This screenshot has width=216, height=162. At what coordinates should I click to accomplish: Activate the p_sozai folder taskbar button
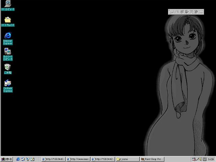coord(127,159)
